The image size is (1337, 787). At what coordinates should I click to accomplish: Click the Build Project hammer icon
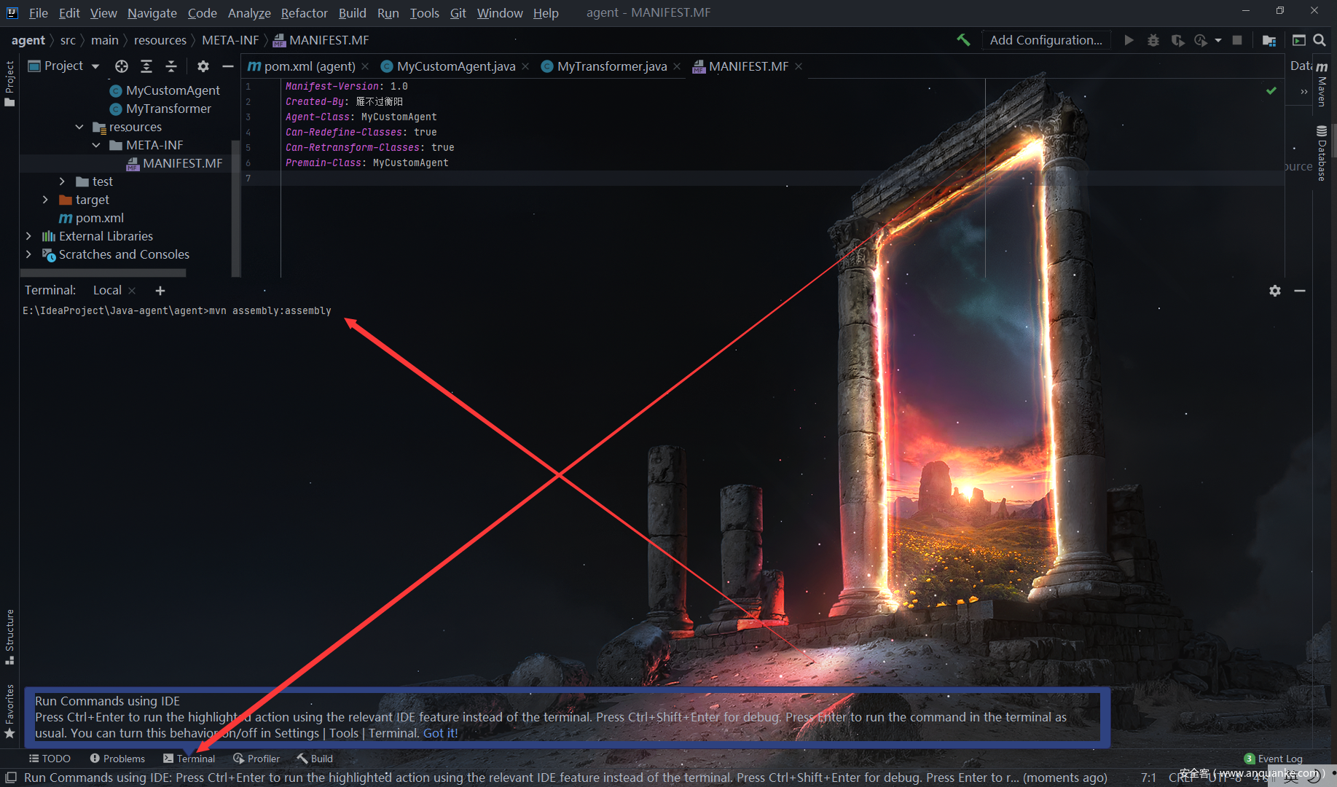(x=963, y=40)
